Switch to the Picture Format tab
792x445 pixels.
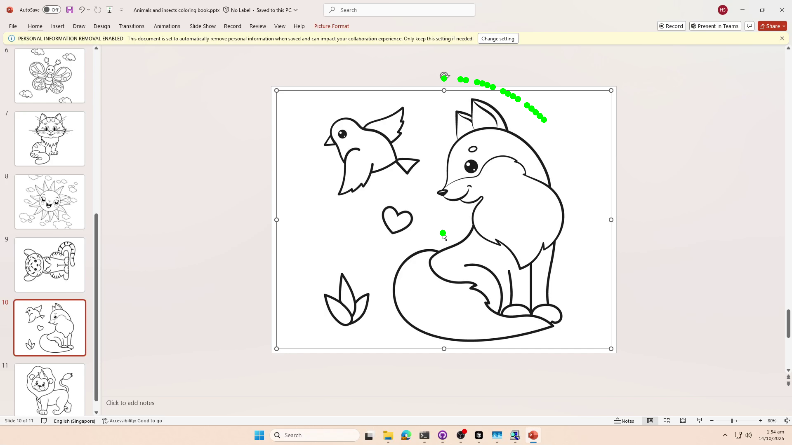[331, 26]
